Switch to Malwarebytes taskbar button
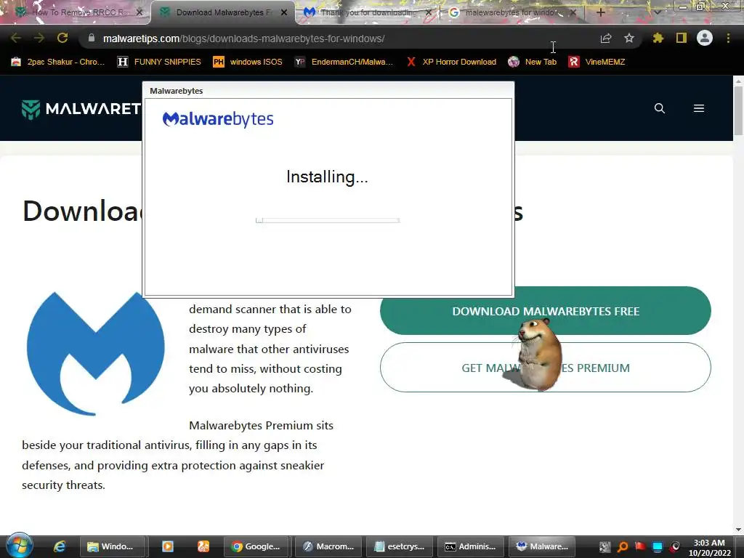The image size is (744, 558). 542,546
